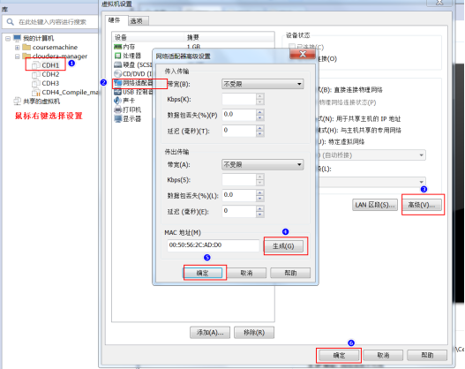Click the Advanced (高级(V)...) button
Viewport: 465px width, 369px height.
pyautogui.click(x=422, y=205)
